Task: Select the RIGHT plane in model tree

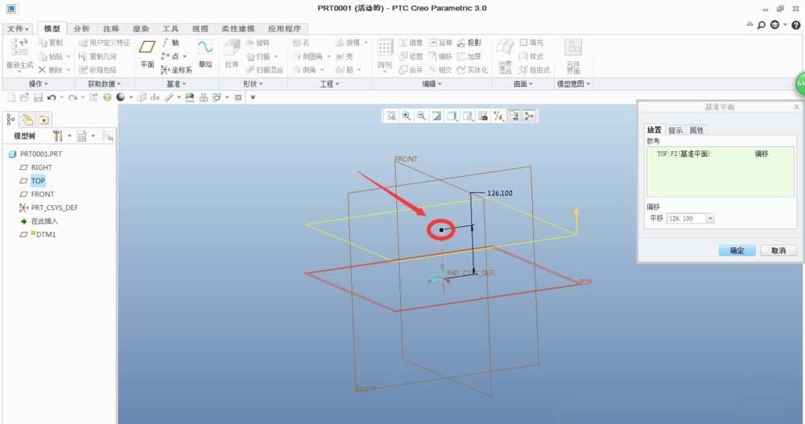Action: (x=36, y=167)
